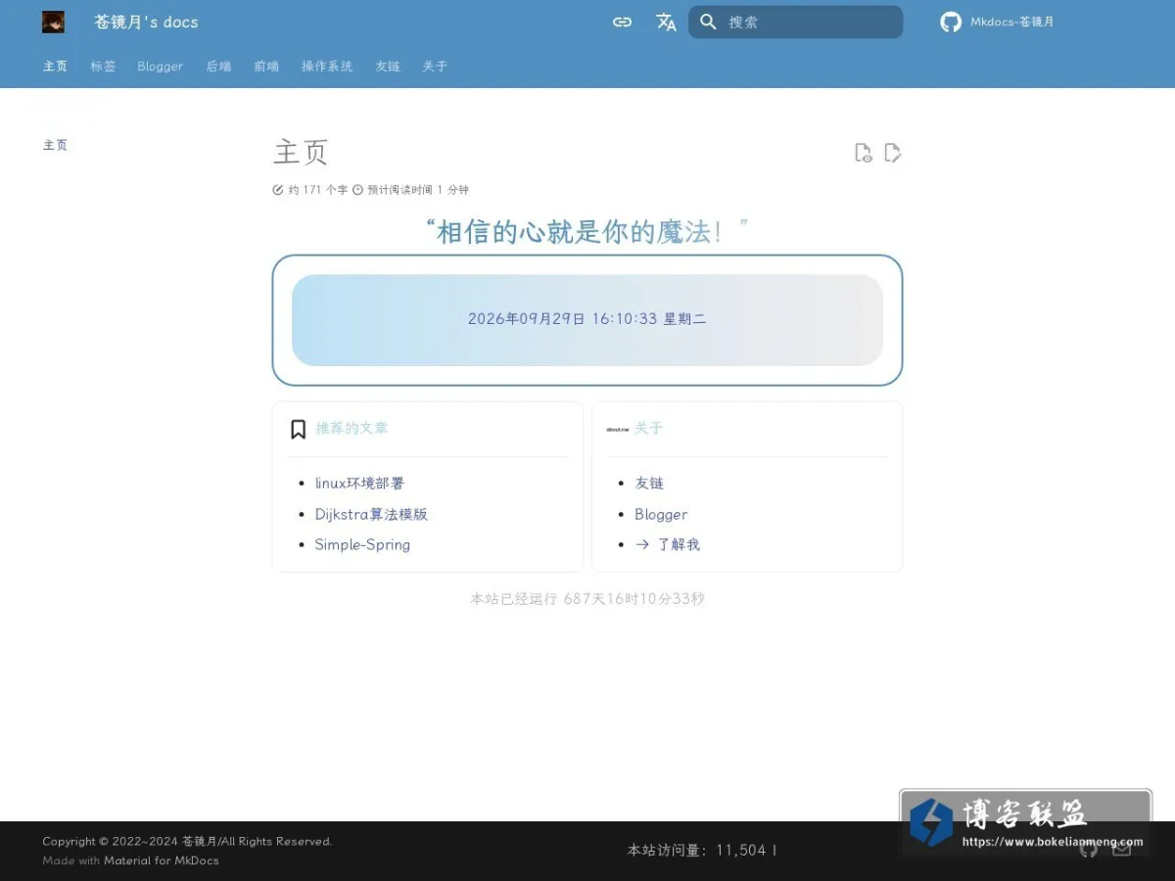The height and width of the screenshot is (881, 1175).
Task: Open the Simple-Spring article link
Action: [362, 544]
